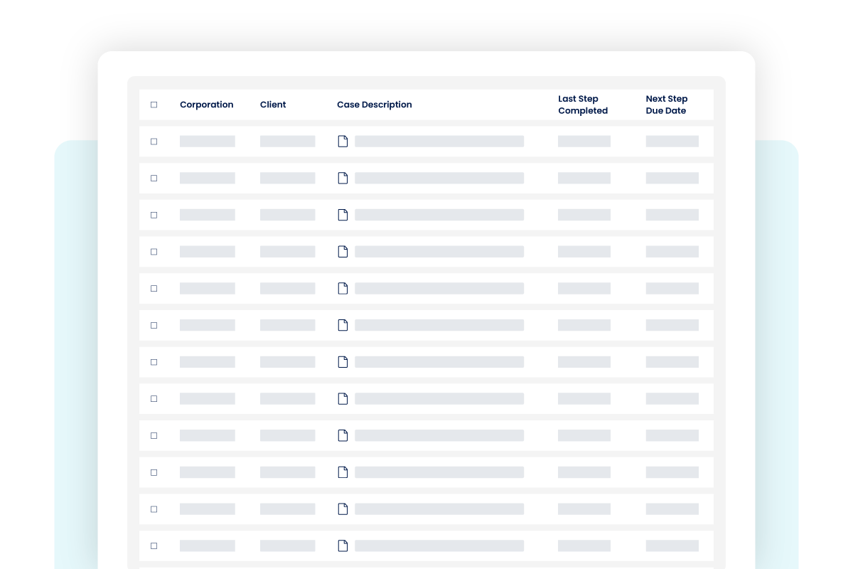Click the eleventh row's document icon
This screenshot has height=569, width=853.
pos(343,509)
